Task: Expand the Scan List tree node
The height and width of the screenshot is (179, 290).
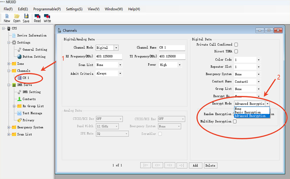Action: pyautogui.click(x=9, y=134)
